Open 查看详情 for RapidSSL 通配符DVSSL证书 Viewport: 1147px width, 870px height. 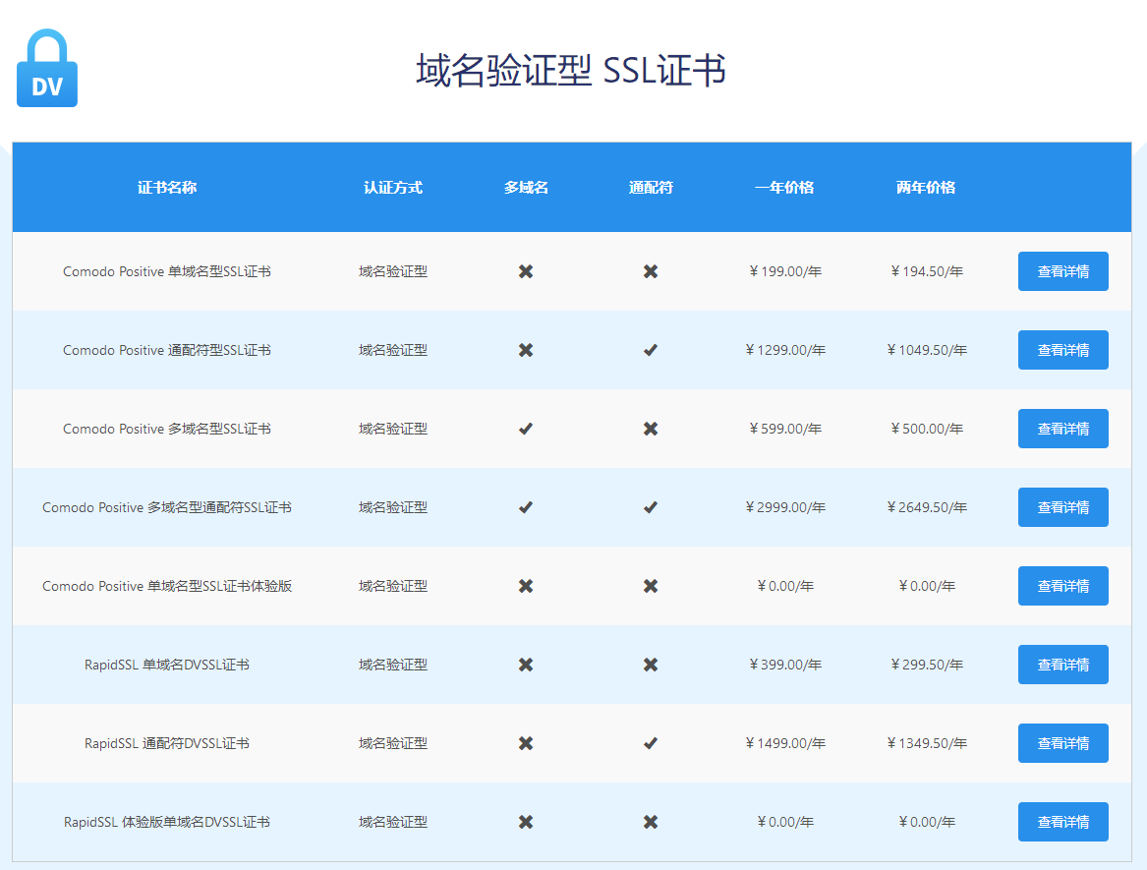pyautogui.click(x=1062, y=743)
